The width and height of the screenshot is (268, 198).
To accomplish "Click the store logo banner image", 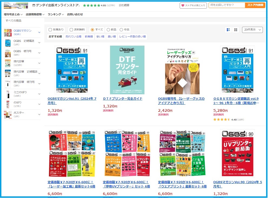I will (16, 5).
